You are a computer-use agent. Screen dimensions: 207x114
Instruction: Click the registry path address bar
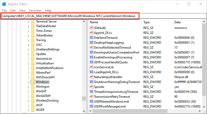[x=103, y=16]
